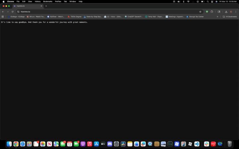Open the Wi-Fi status menu
Viewport: 239px width, 149px height.
point(189,2)
